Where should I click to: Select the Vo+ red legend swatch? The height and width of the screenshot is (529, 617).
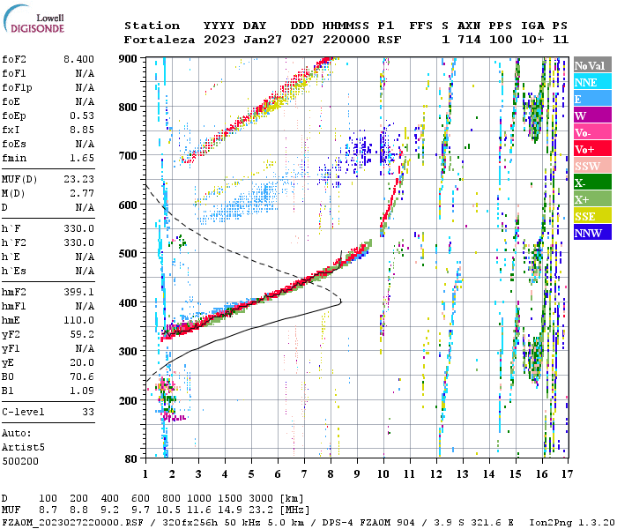pos(592,149)
